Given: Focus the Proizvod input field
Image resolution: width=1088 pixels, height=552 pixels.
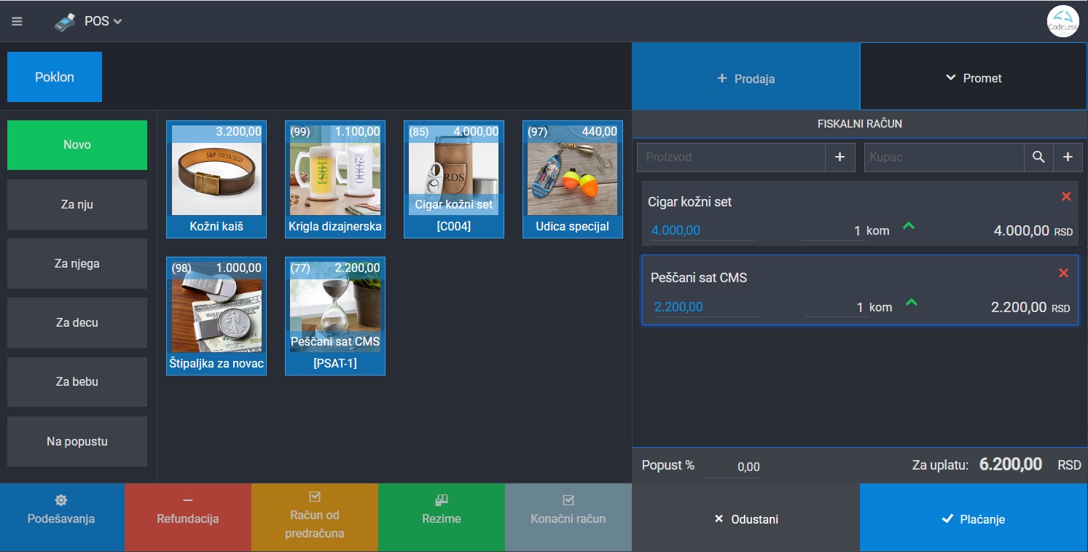Looking at the screenshot, I should [x=731, y=157].
